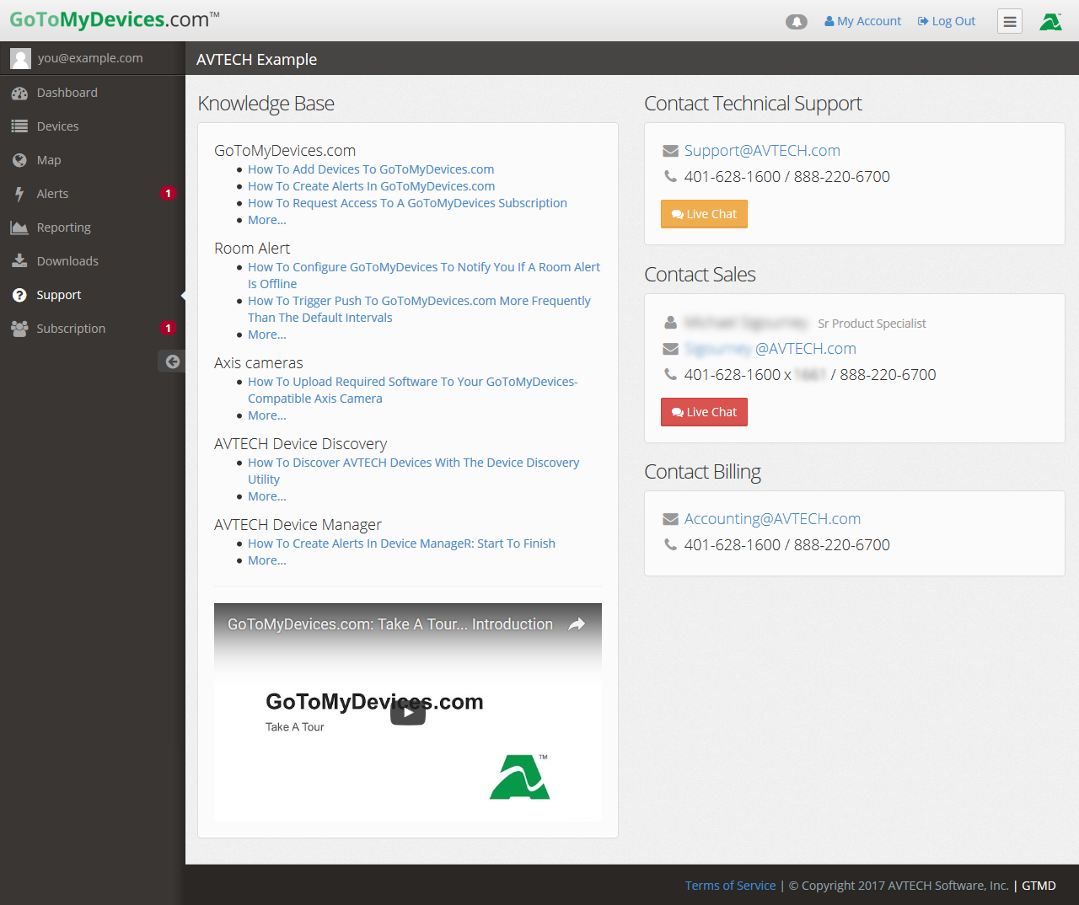This screenshot has height=905, width=1079.
Task: Start red Live Chat with Sales
Action: tap(704, 412)
